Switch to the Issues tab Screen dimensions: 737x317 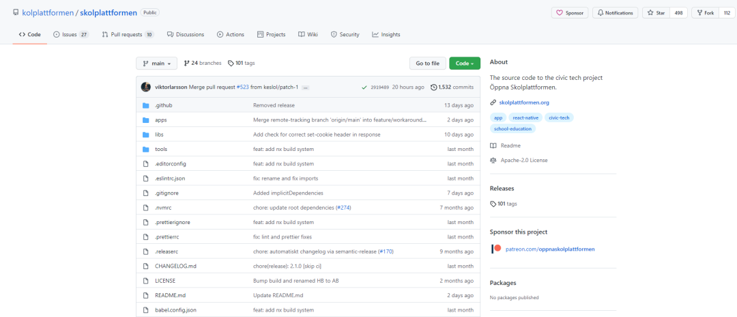click(71, 34)
